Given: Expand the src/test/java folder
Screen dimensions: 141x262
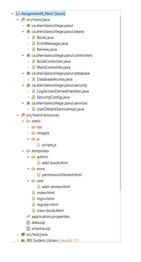Looking at the screenshot, I should [18, 234].
